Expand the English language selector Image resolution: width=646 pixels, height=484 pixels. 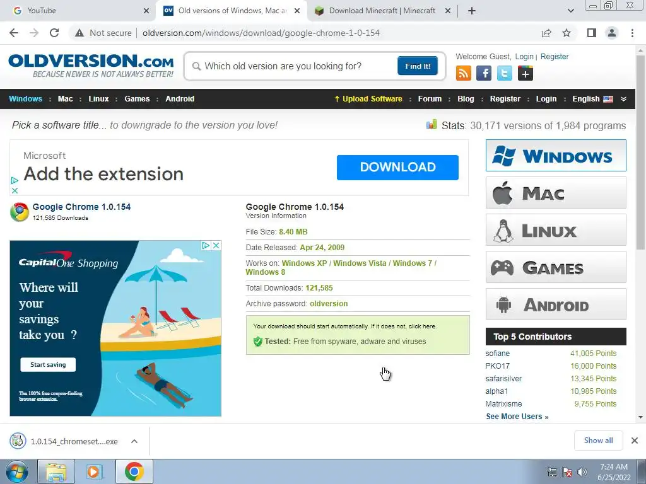pyautogui.click(x=592, y=99)
